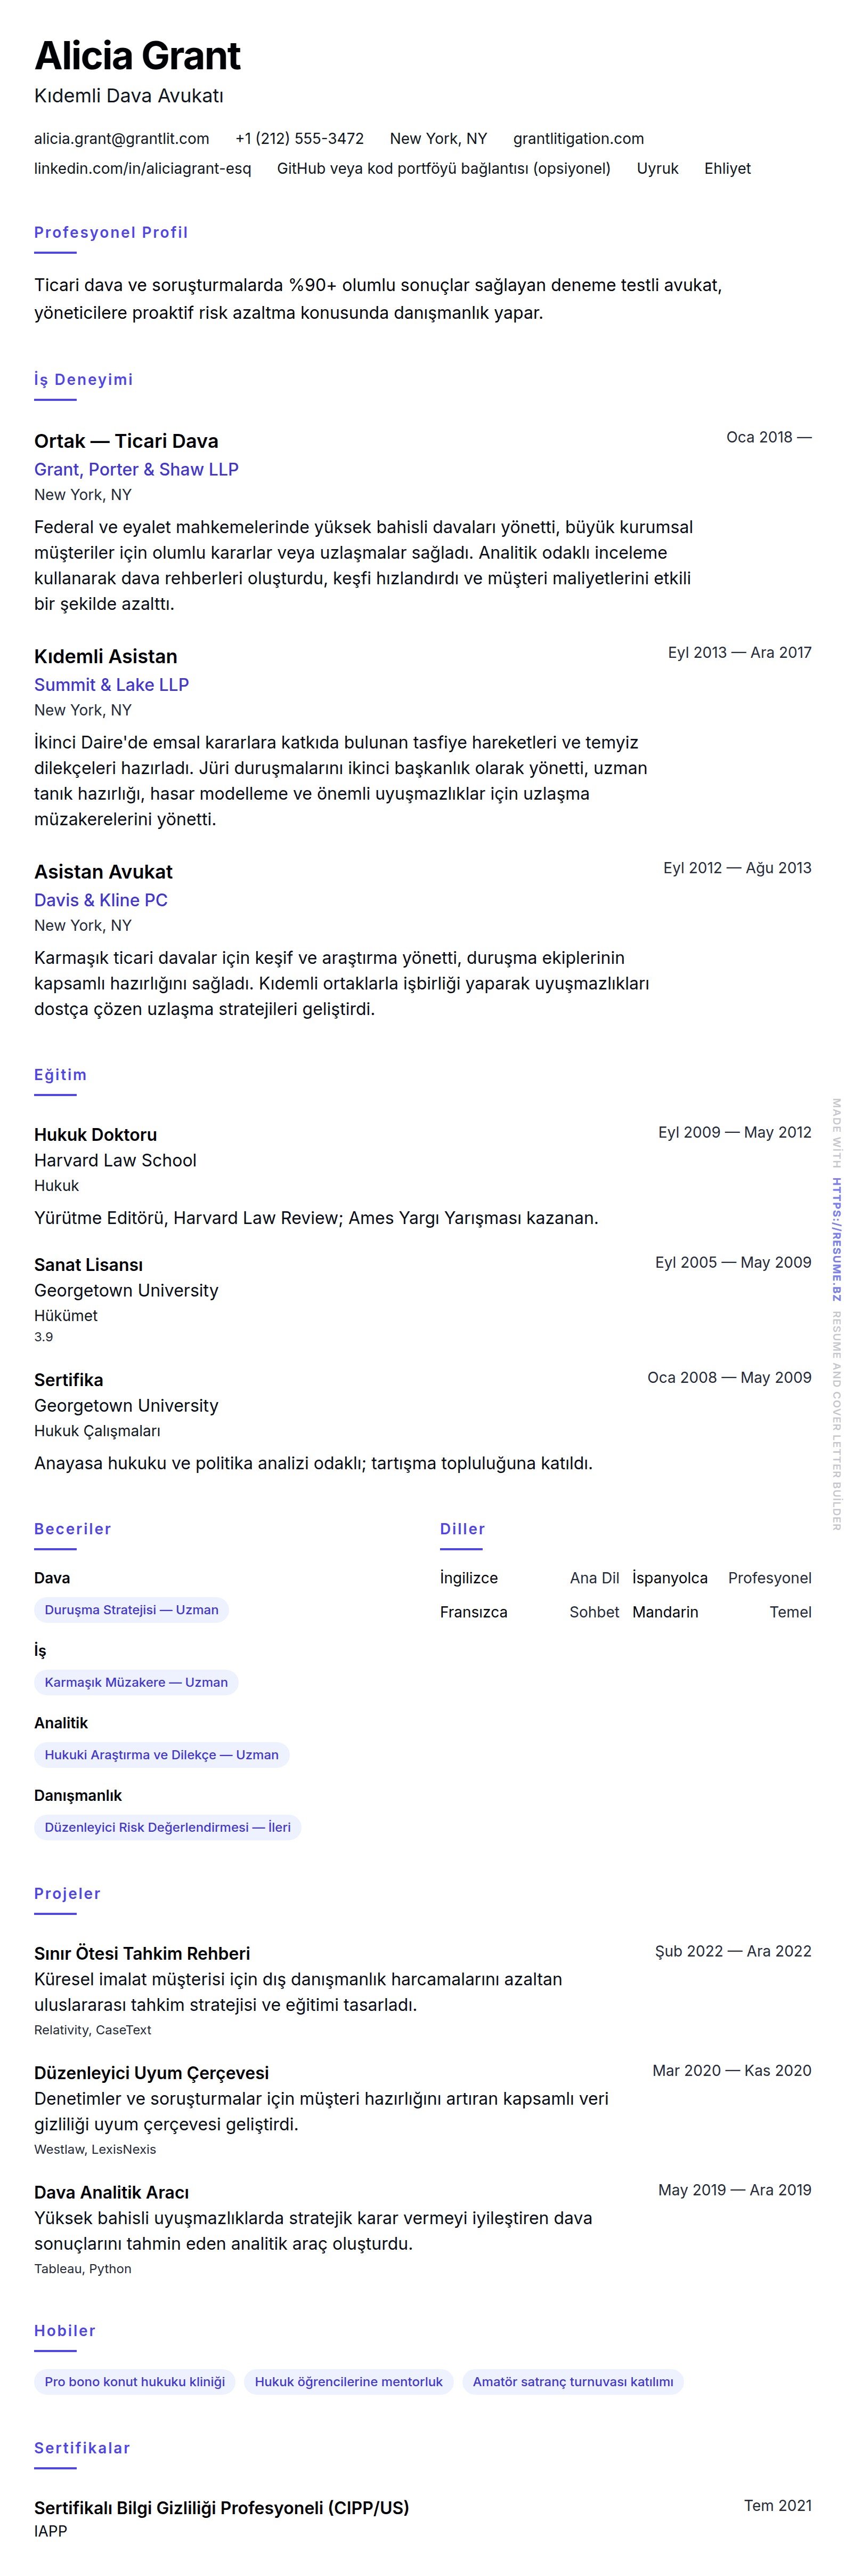The image size is (846, 2576).
Task: Click the Sınır Ötesi Tahkim Rehberi project title
Action: coord(142,1953)
